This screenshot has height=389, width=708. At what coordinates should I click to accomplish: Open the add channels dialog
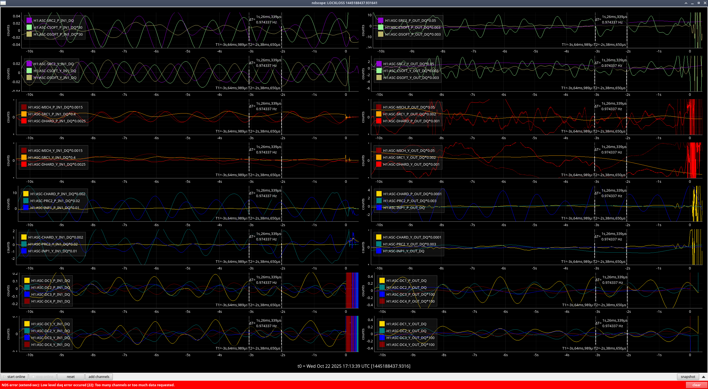point(99,377)
